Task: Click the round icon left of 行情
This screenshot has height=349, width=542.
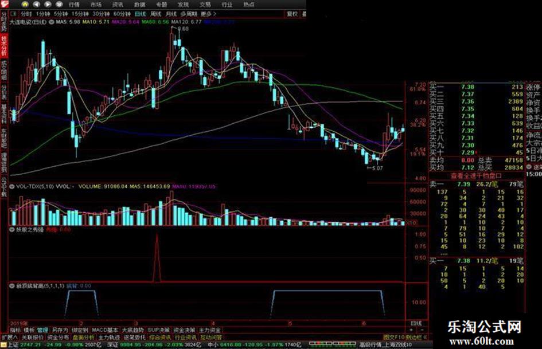Action: coord(59,5)
